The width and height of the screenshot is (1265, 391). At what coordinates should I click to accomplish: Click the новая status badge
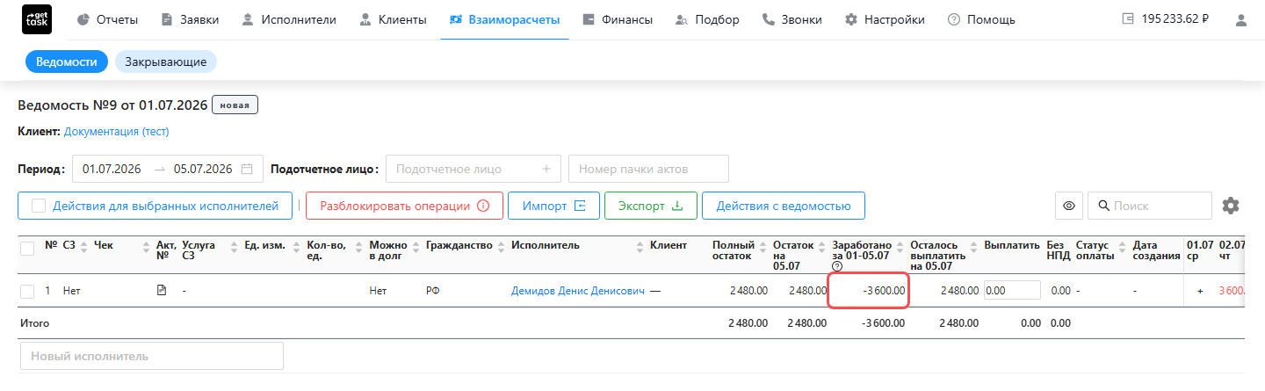pos(235,105)
